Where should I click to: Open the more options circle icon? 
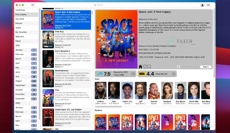pyautogui.click(x=209, y=5)
